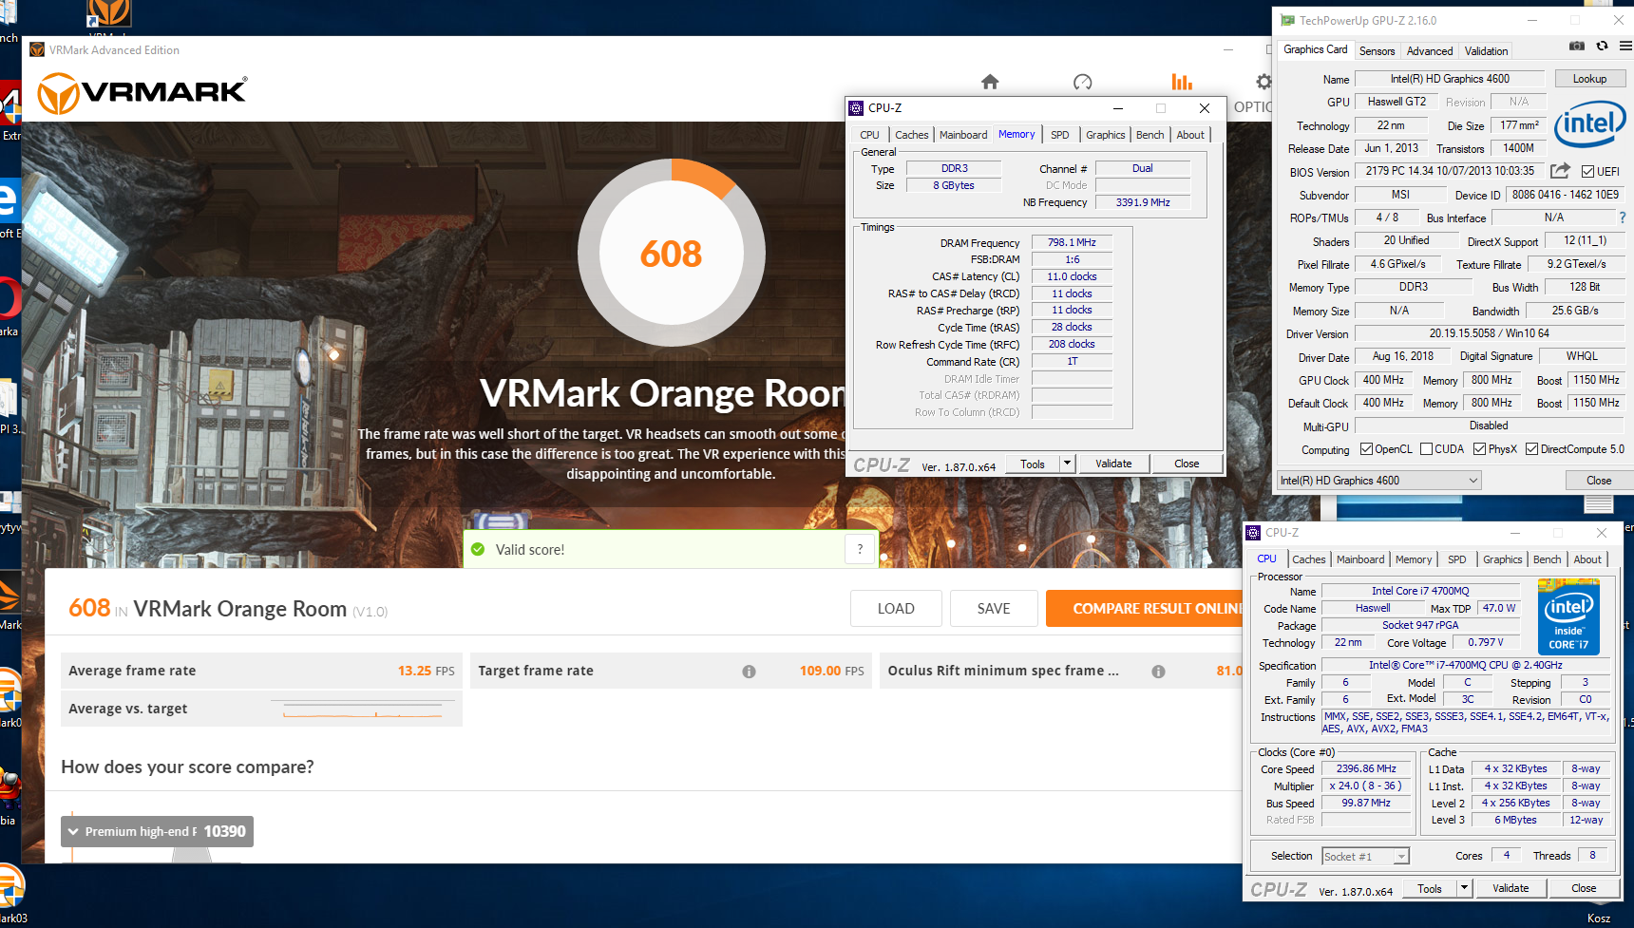Switch to Sensors tab in GPU-Z
This screenshot has width=1634, height=928.
[x=1377, y=51]
